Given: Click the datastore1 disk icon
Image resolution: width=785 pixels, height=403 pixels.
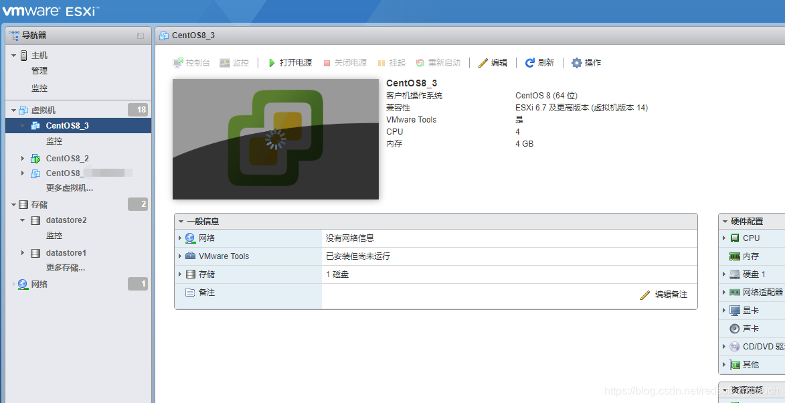Looking at the screenshot, I should pos(35,253).
